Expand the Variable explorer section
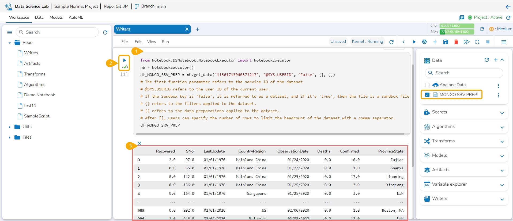This screenshot has width=513, height=221. pyautogui.click(x=502, y=185)
